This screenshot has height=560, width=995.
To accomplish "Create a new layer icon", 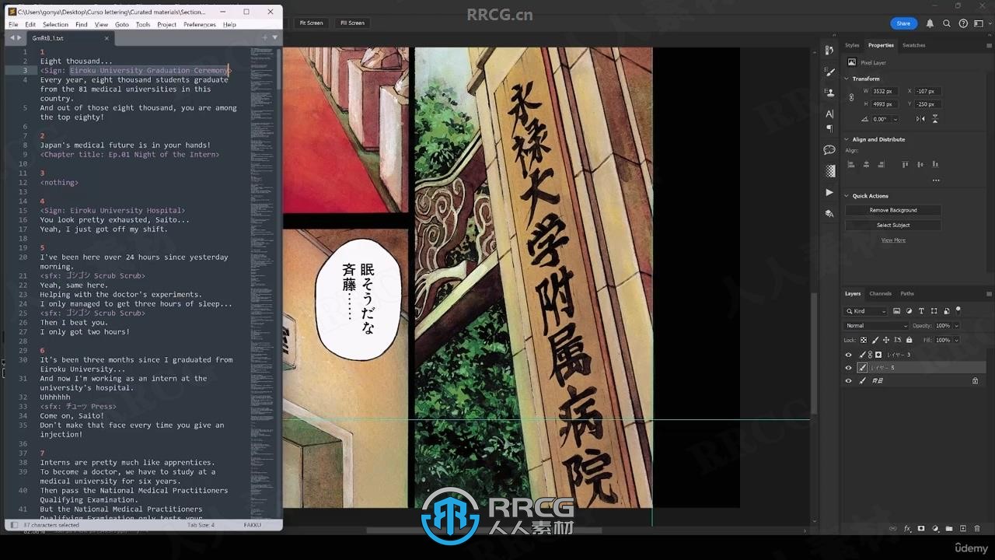I will (963, 529).
